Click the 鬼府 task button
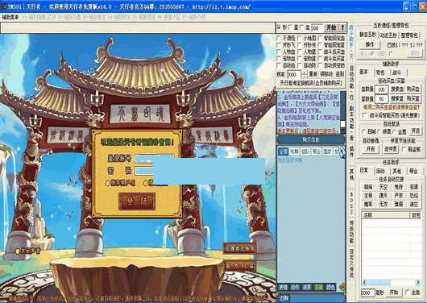This screenshot has height=303, width=427. click(x=399, y=187)
